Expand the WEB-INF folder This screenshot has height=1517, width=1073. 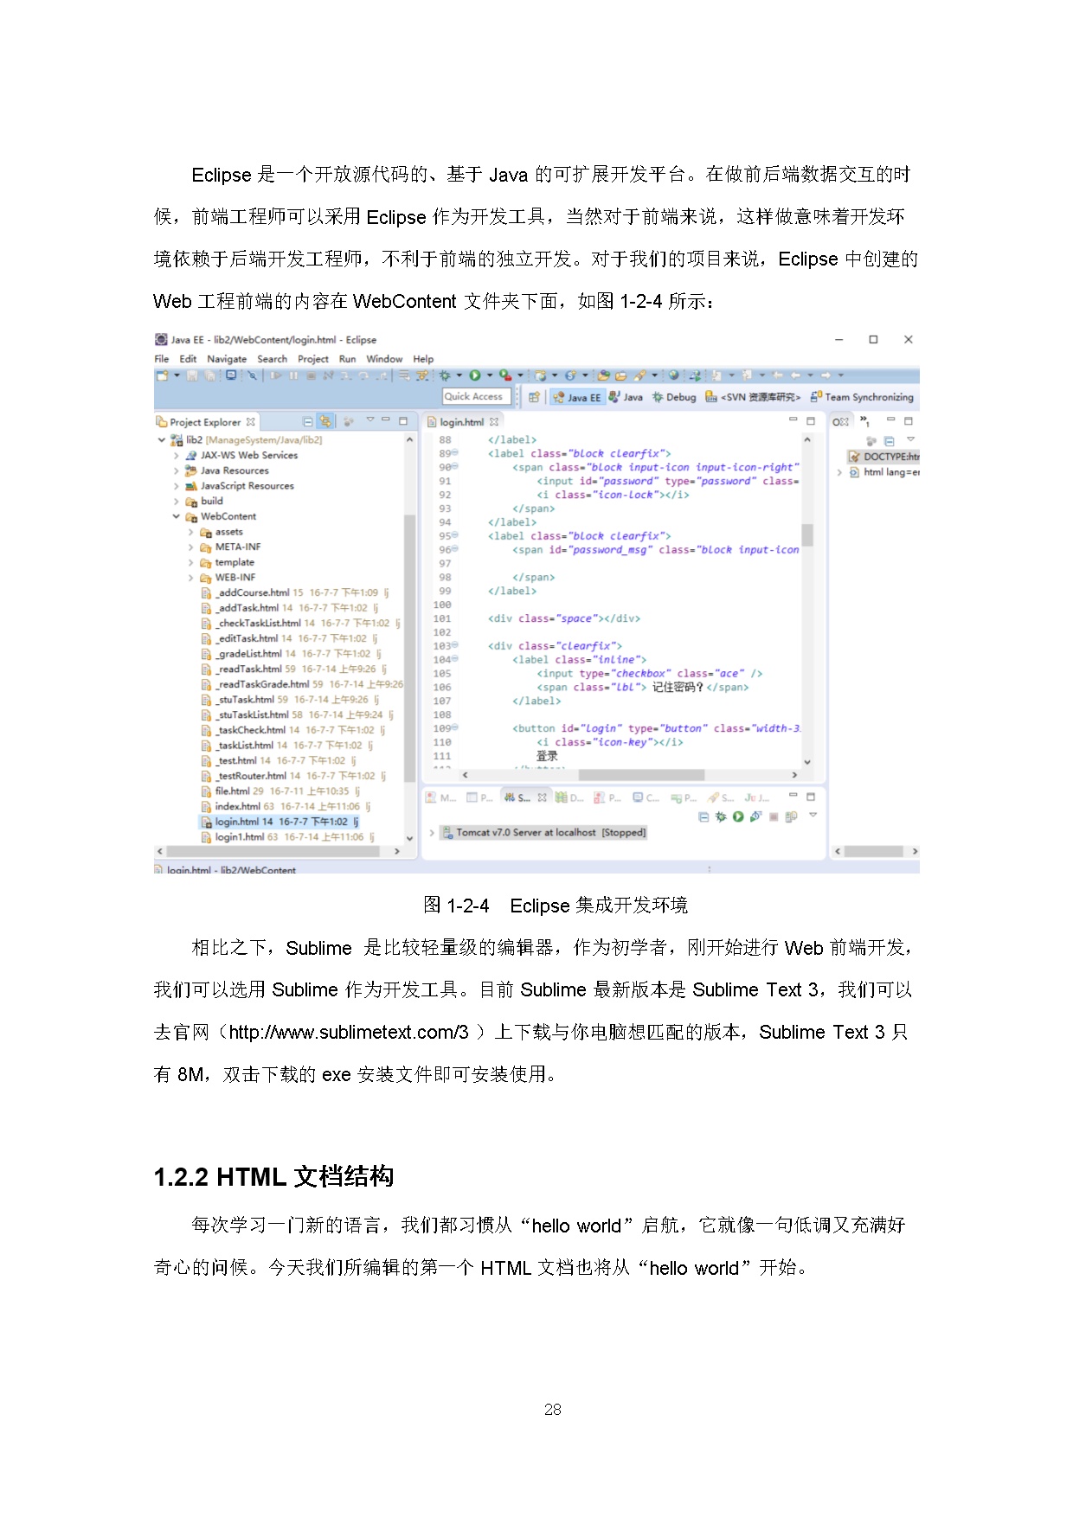point(190,577)
